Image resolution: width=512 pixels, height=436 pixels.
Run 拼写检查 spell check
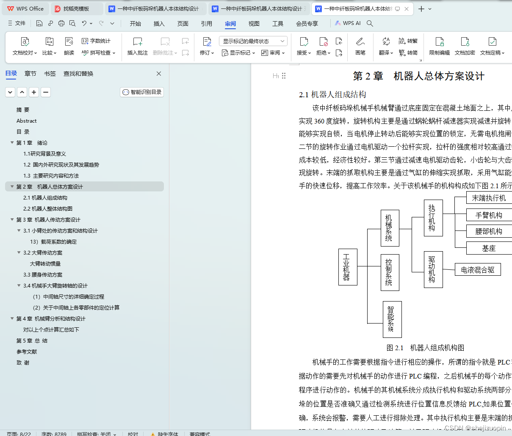[98, 53]
